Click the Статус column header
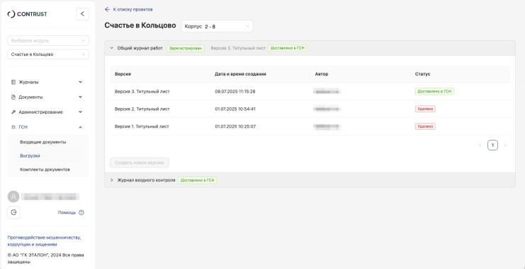The width and height of the screenshot is (525, 269). pos(422,74)
